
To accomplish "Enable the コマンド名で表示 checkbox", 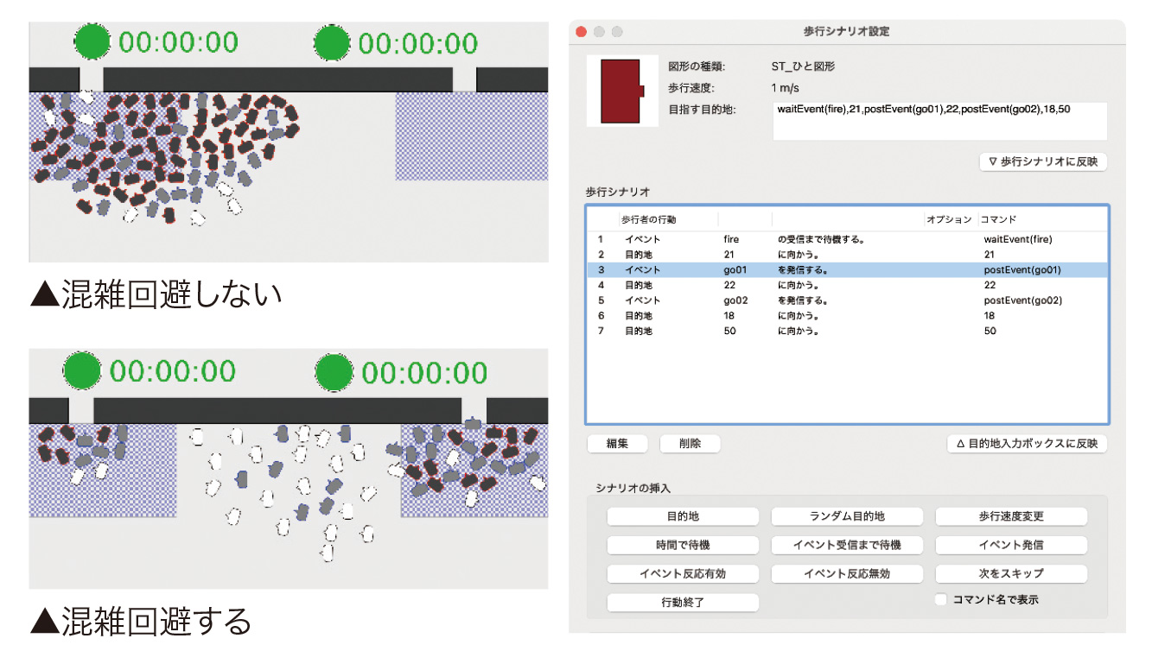I will [x=941, y=600].
